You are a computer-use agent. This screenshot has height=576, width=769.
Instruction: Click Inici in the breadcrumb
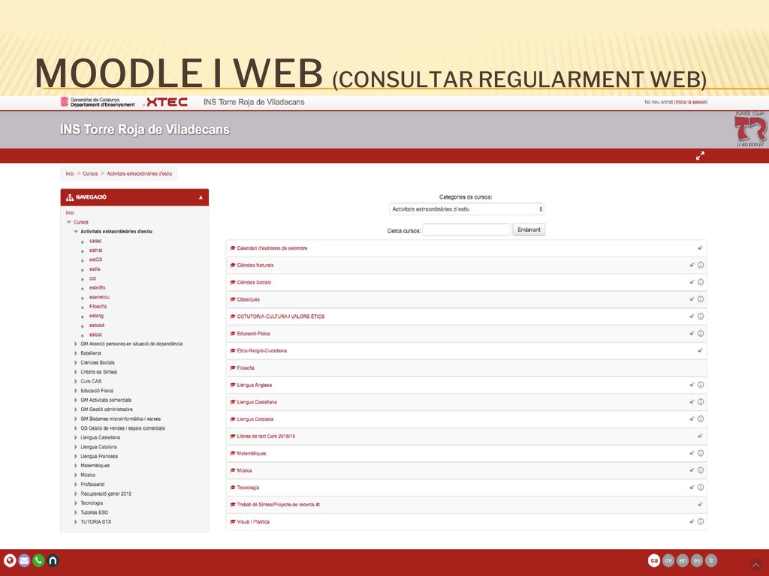pos(70,173)
